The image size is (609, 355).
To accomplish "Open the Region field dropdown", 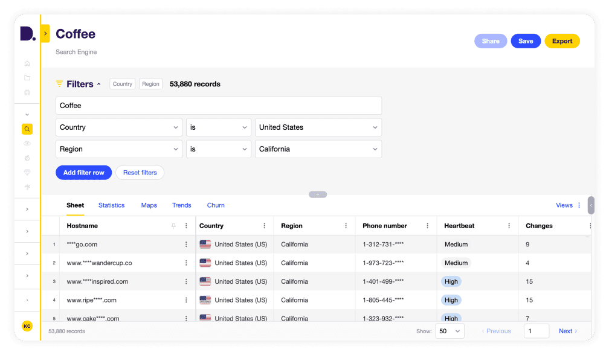I will pyautogui.click(x=119, y=149).
